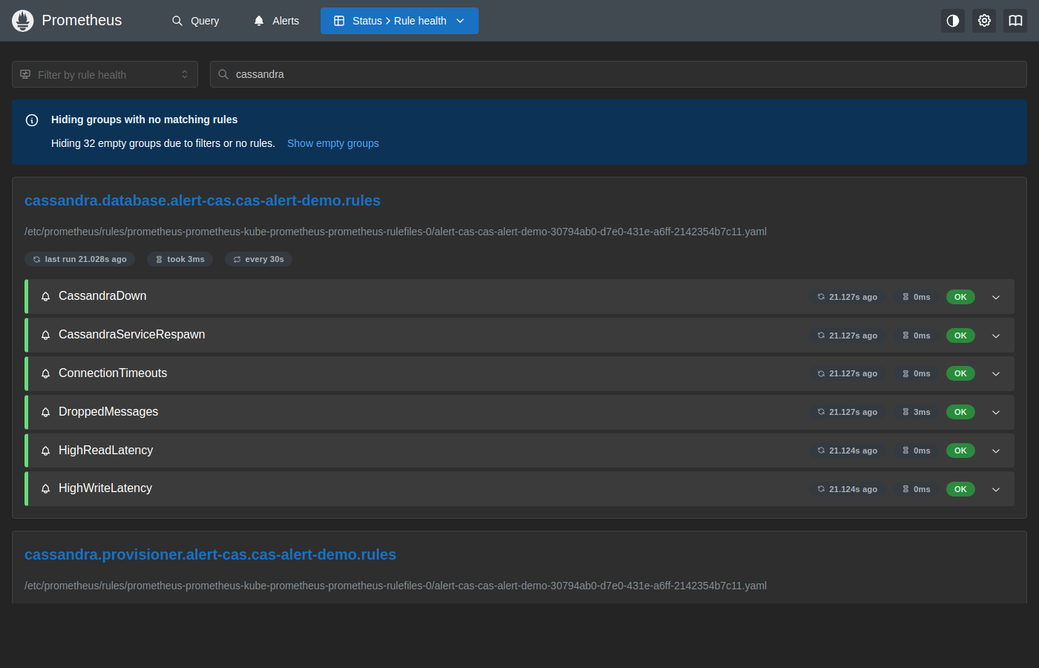Click the Prometheus title text
The height and width of the screenshot is (668, 1039).
pos(82,20)
